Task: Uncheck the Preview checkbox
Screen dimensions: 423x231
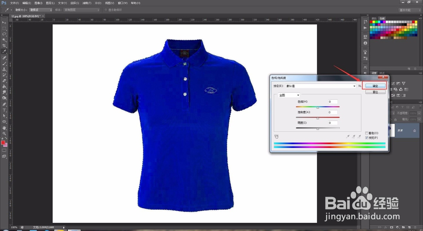Action: (x=367, y=137)
